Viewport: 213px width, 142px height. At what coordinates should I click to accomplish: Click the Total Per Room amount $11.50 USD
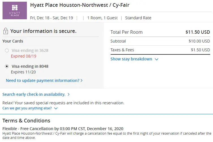tap(197, 32)
